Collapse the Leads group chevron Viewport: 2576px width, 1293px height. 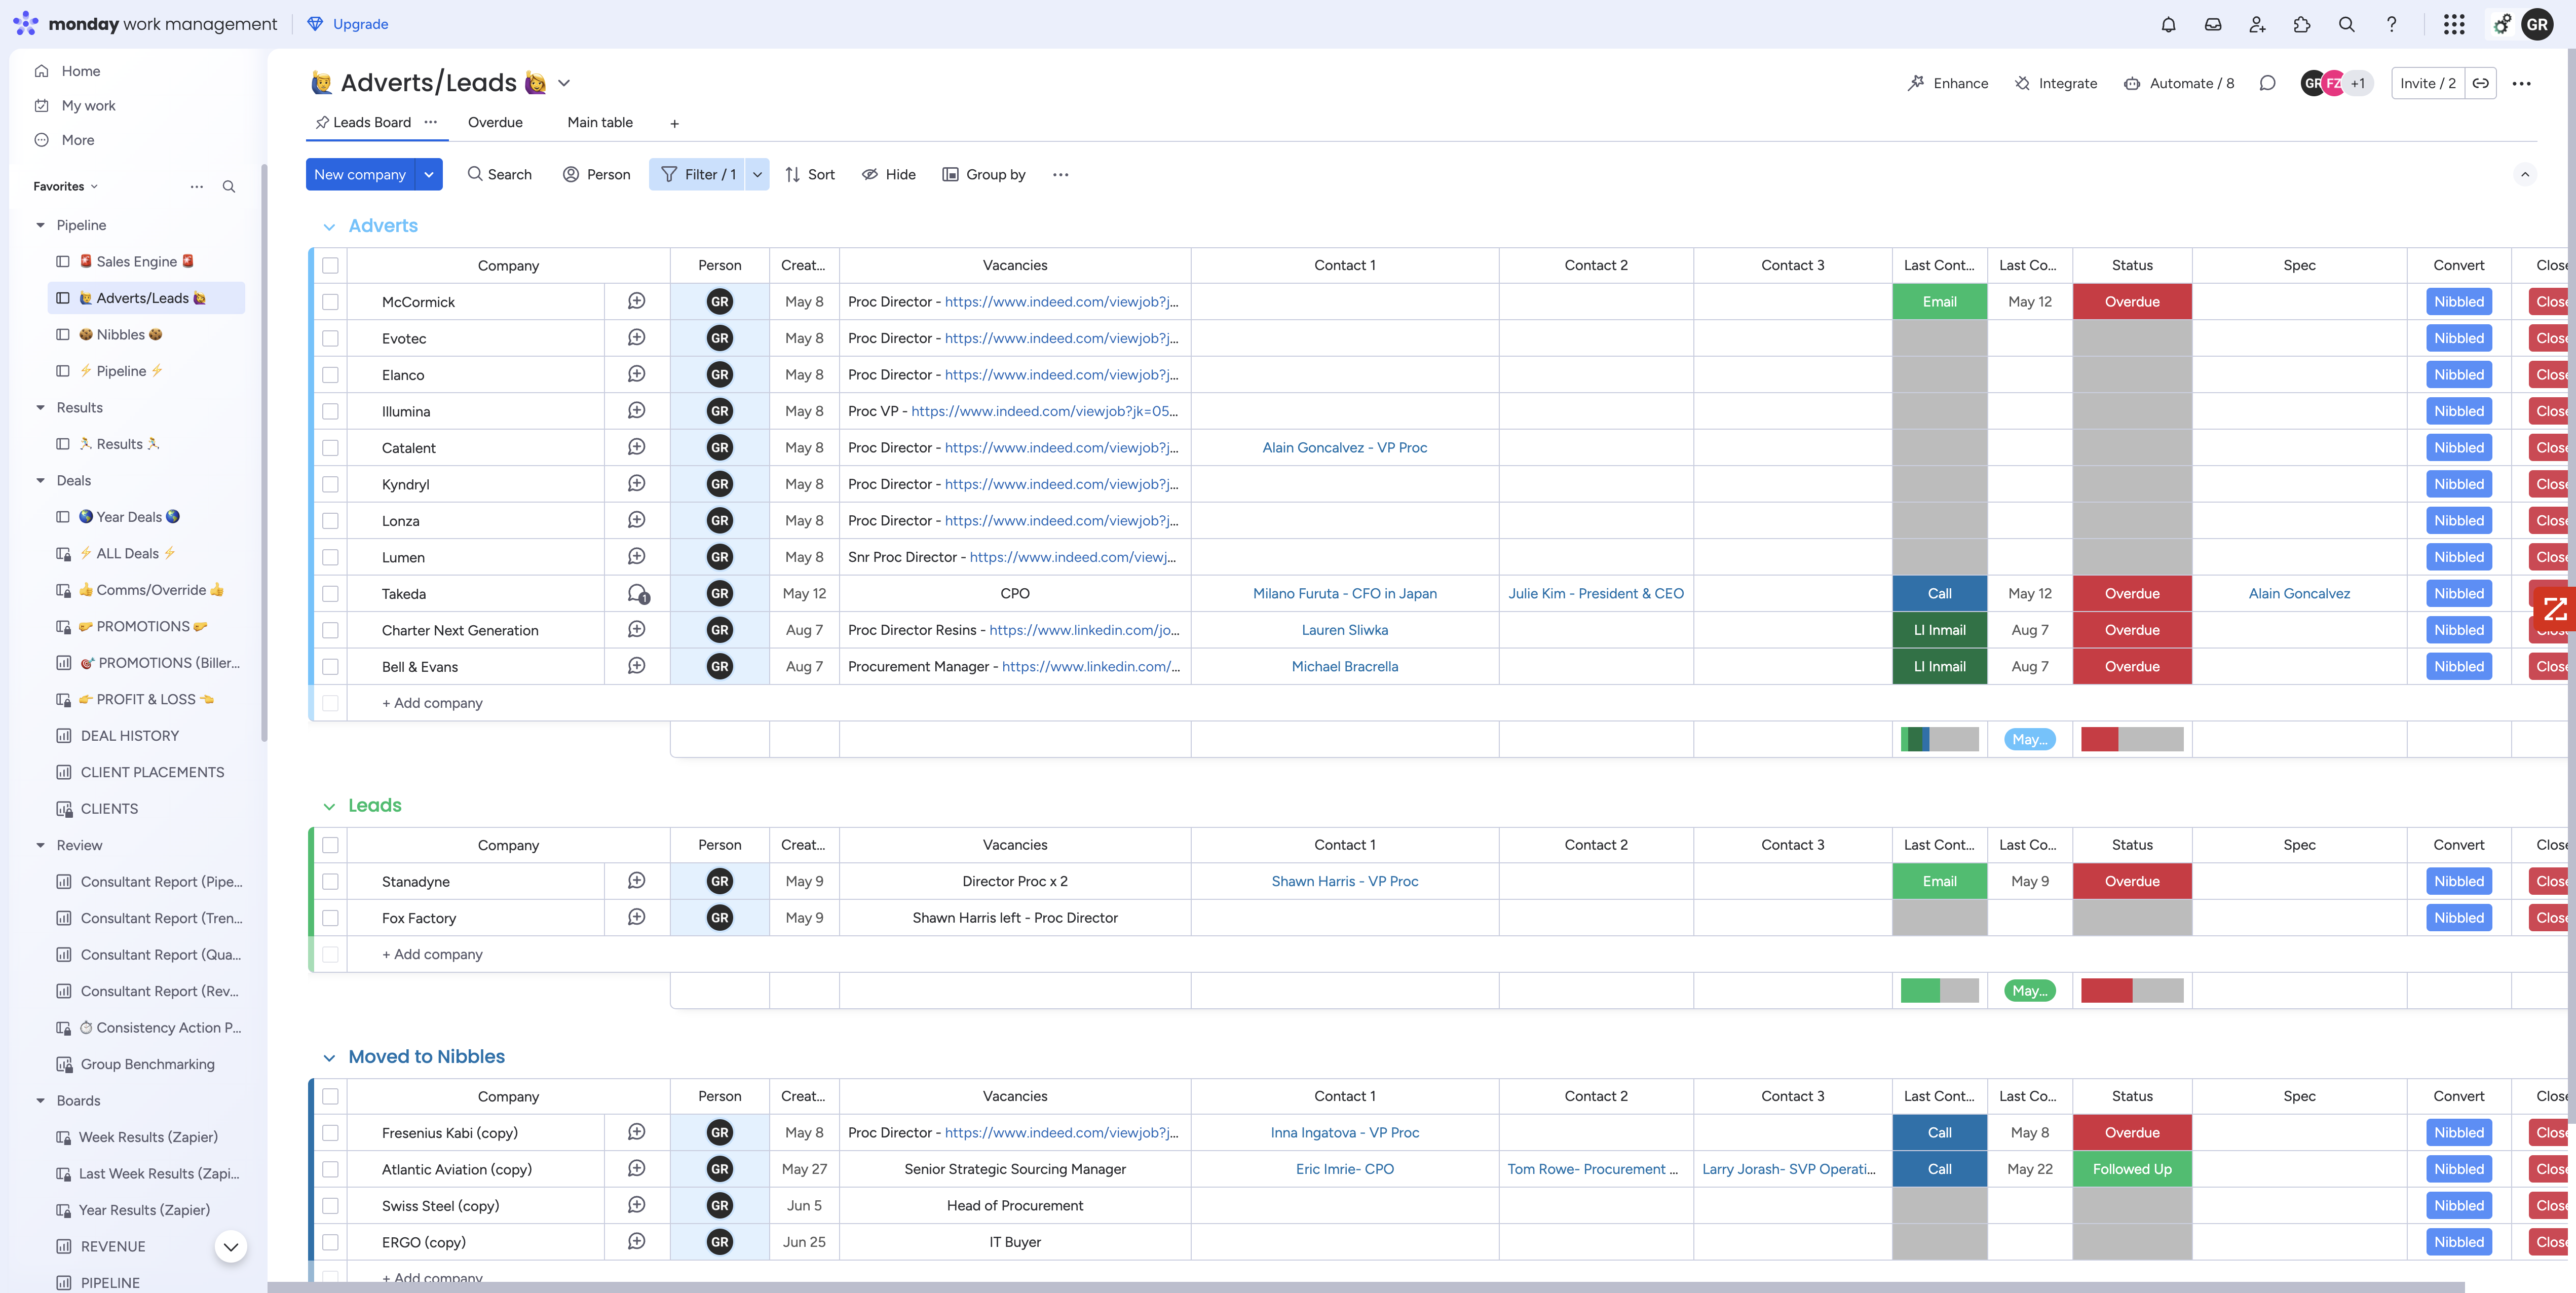(329, 806)
